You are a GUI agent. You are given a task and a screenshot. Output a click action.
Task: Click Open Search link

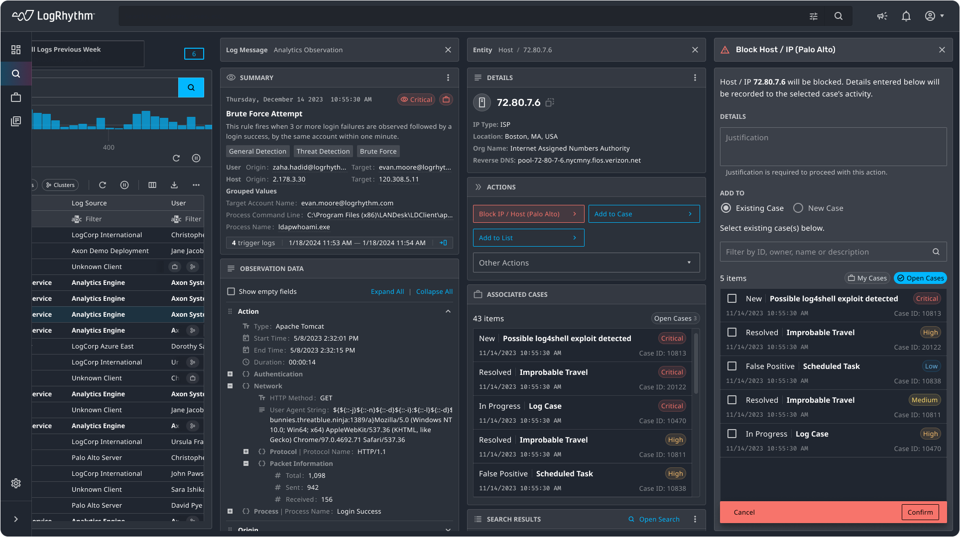coord(654,519)
